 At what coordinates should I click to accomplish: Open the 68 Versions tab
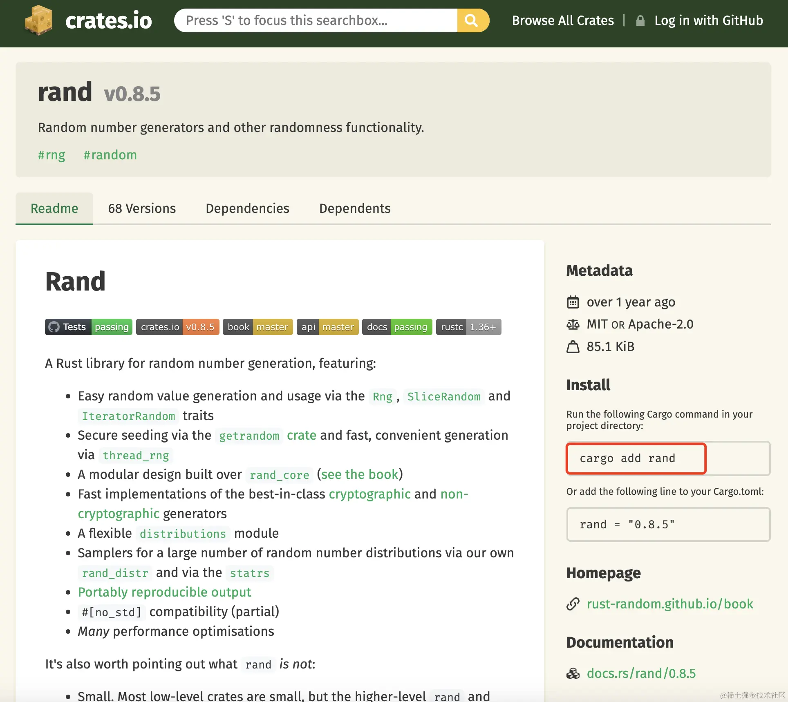click(x=142, y=208)
